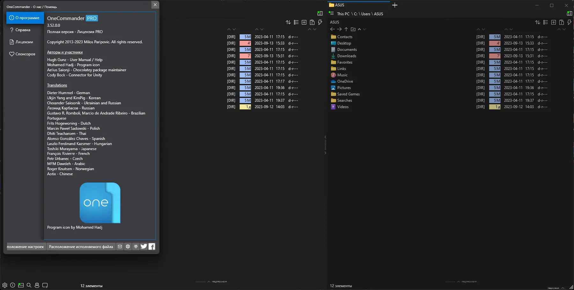The width and height of the screenshot is (574, 290).
Task: Click the left pane clipboard paste icon
Action: (x=312, y=22)
